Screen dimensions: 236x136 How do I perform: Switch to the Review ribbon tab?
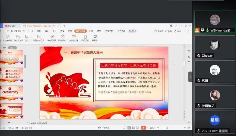pyautogui.click(x=91, y=31)
